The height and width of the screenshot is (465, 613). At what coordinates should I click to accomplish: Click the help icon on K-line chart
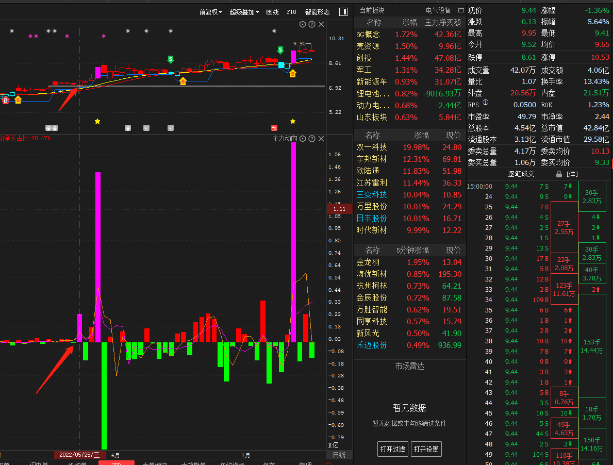311,24
